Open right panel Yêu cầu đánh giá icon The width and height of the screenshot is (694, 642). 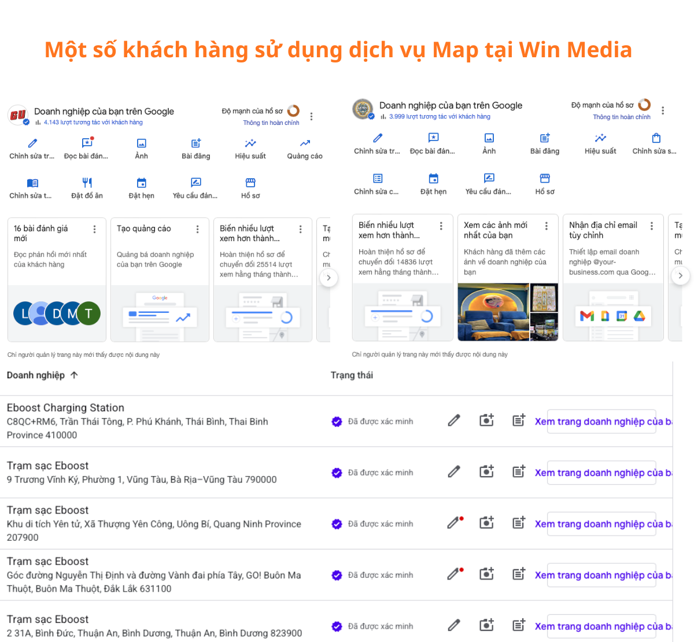point(489,178)
